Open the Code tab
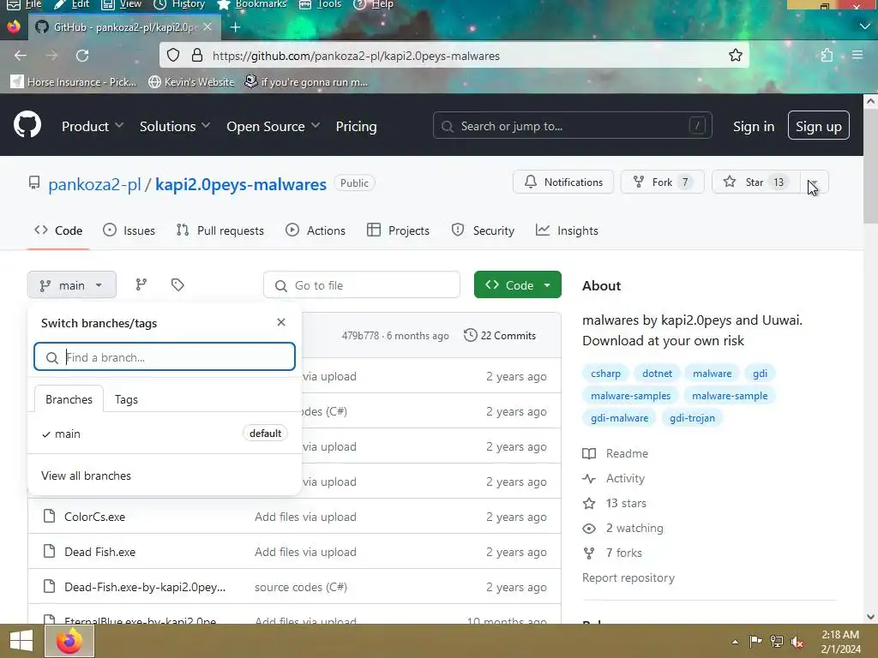The height and width of the screenshot is (658, 878). (x=58, y=230)
